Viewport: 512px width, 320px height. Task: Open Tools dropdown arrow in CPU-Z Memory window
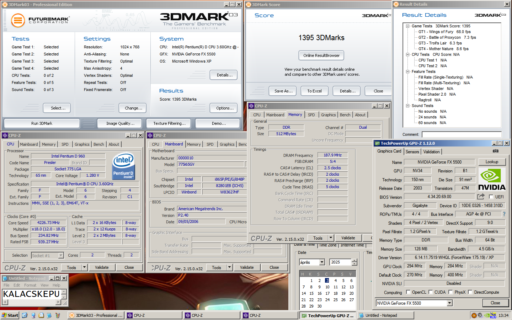pyautogui.click(x=331, y=238)
